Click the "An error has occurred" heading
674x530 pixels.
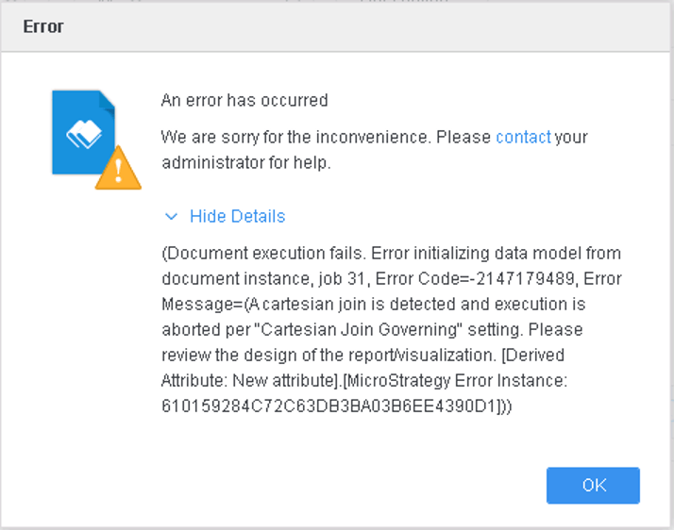click(x=244, y=100)
